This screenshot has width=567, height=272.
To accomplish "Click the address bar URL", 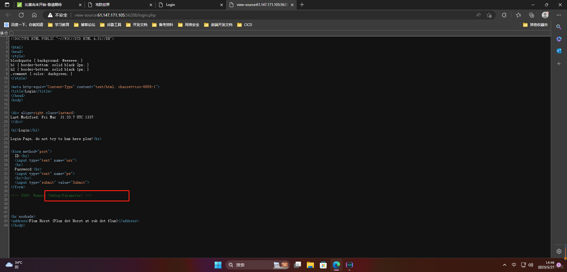I will 115,15.
